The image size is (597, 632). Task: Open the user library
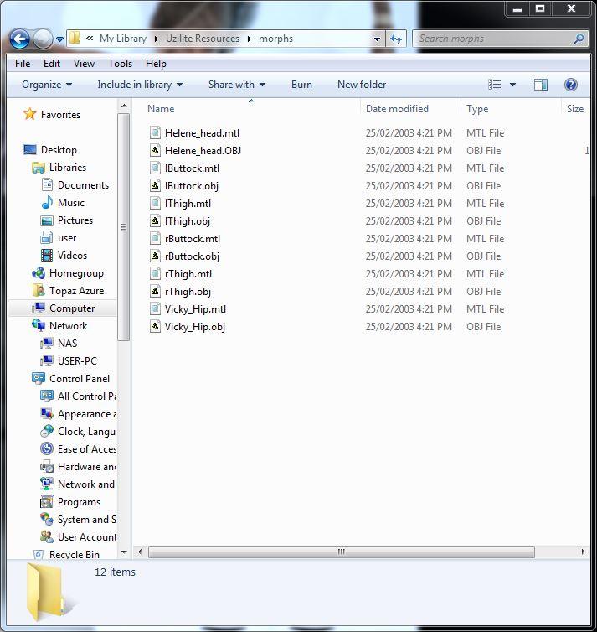tap(67, 238)
